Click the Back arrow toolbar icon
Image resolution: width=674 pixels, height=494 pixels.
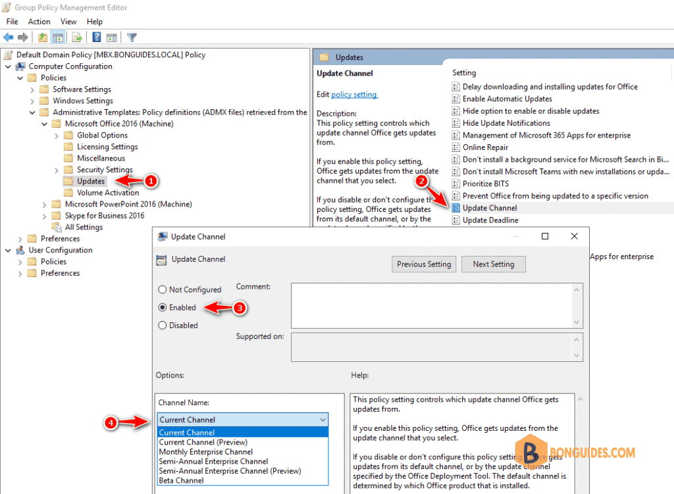(x=8, y=37)
